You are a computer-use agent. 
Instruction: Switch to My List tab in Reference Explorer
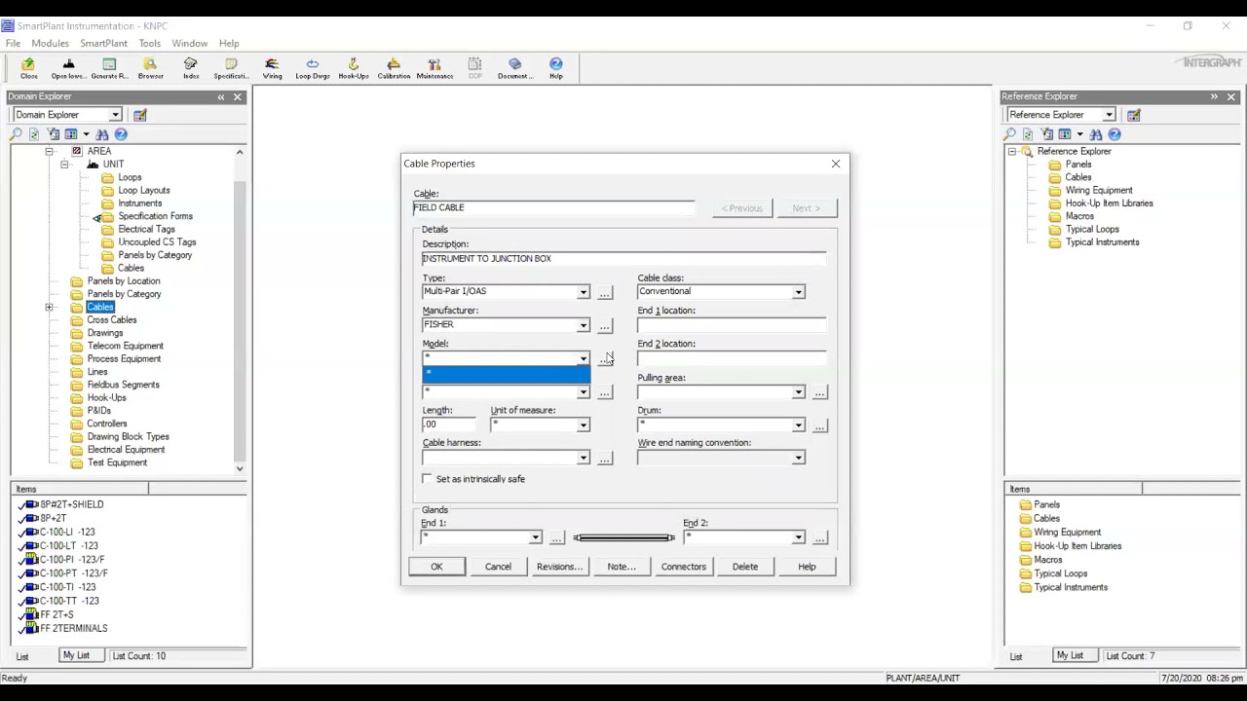click(x=1070, y=655)
